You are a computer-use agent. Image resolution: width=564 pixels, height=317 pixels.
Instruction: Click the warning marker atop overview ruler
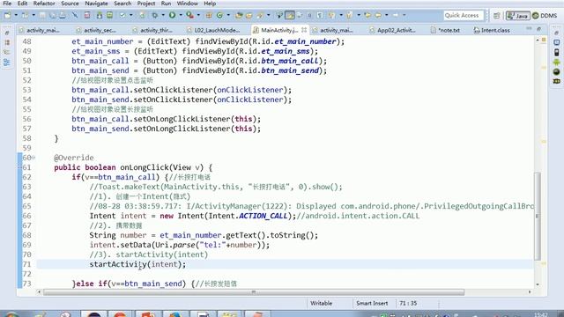point(544,40)
